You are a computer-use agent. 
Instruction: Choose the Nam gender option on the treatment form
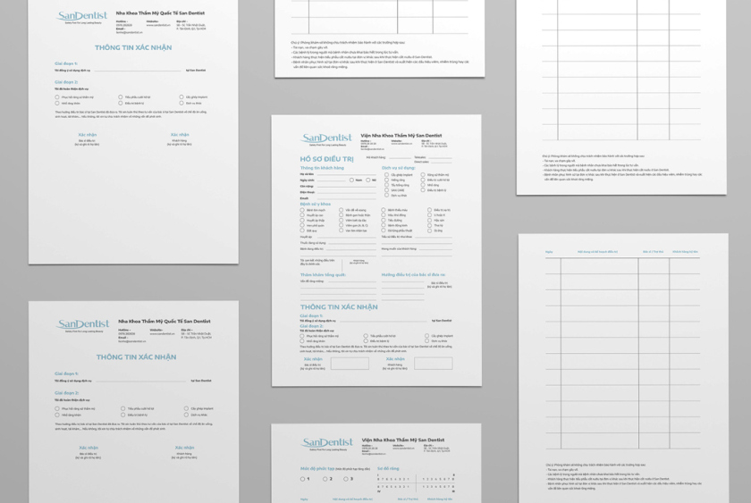(350, 180)
